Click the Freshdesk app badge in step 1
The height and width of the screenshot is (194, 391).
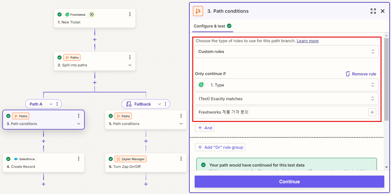point(75,14)
